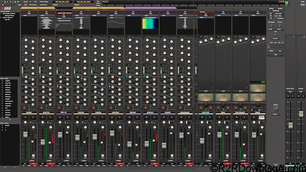Select the second orange Vocals group tab
Image resolution: width=306 pixels, height=172 pixels.
99,8
